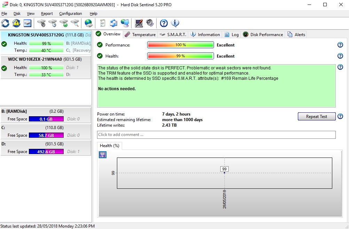Open the Report menu

coord(47,14)
